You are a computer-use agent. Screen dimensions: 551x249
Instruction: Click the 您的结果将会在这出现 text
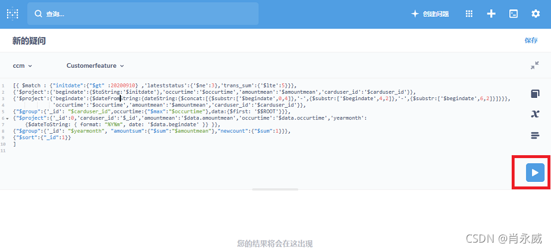click(275, 243)
